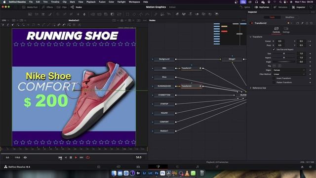This screenshot has height=178, width=316.
Task: Toggle keyframe diamond for Size
Action: point(310,53)
